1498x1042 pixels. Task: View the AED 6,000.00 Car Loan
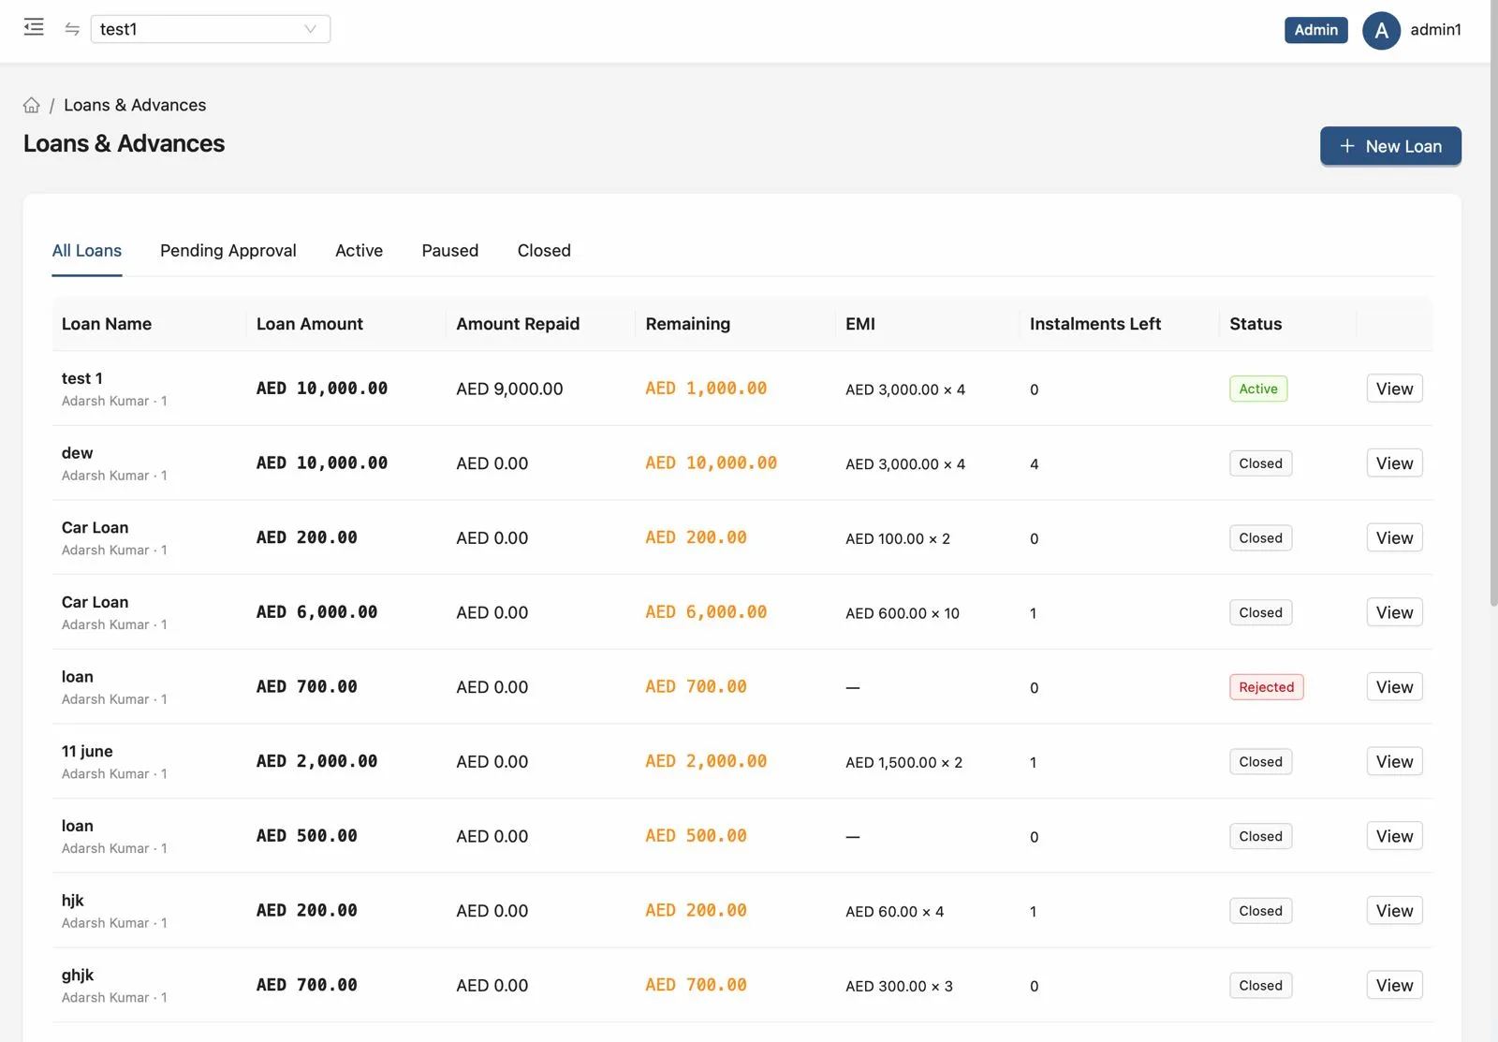pyautogui.click(x=1394, y=612)
